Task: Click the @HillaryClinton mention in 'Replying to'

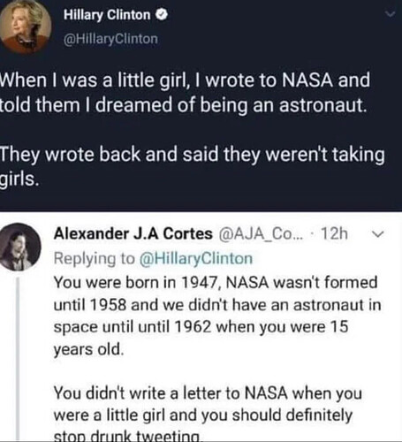Action: click(x=195, y=259)
